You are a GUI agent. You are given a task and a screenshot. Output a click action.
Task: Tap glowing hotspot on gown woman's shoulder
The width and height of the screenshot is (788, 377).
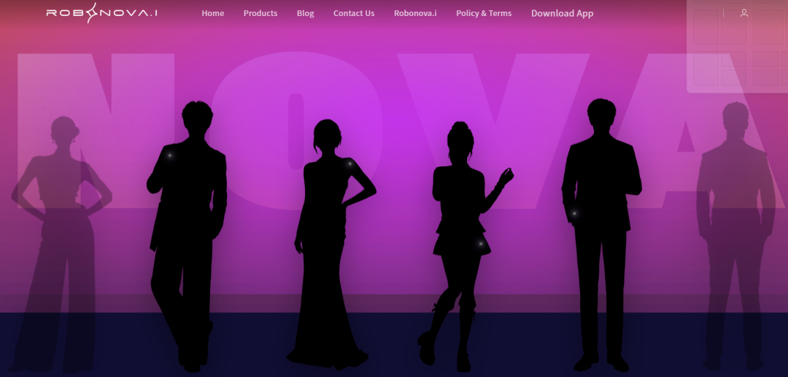tap(349, 163)
